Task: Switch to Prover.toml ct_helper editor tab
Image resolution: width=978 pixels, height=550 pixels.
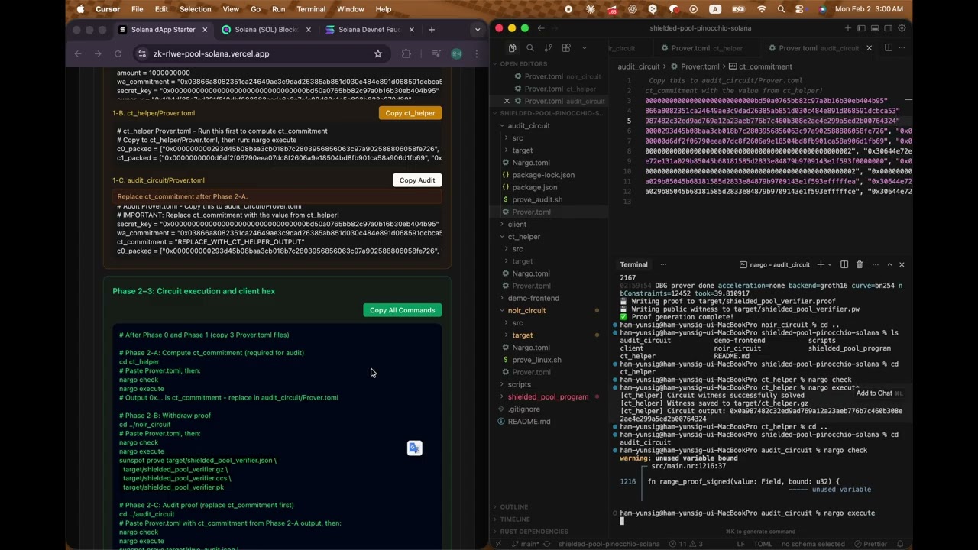Action: point(707,48)
